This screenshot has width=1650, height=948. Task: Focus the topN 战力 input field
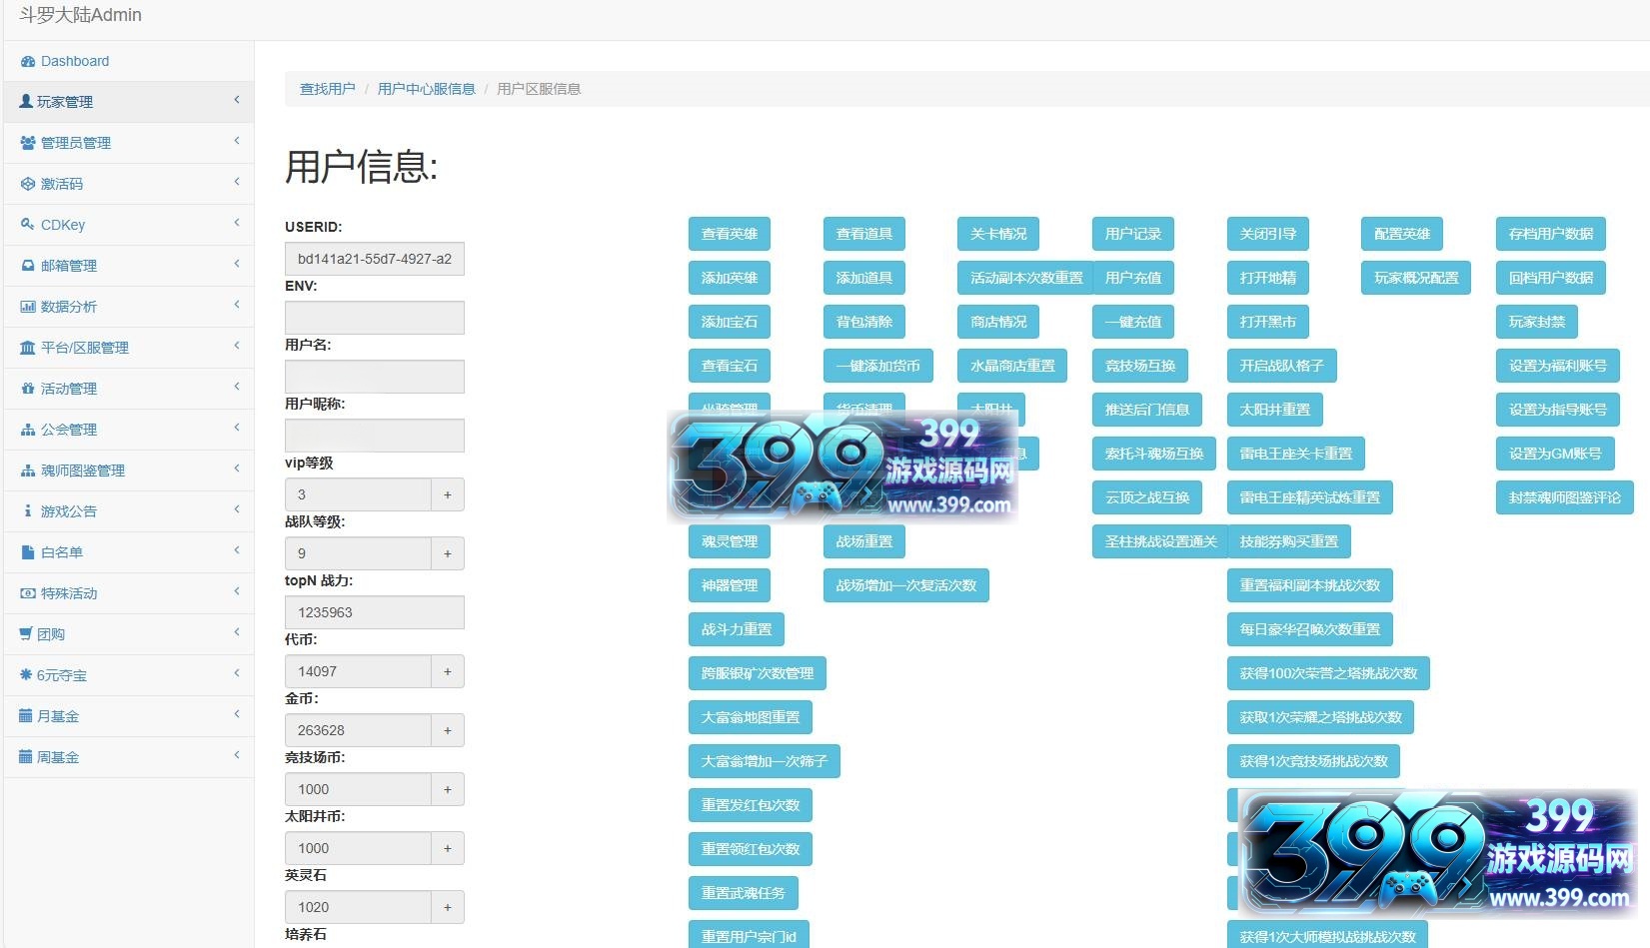point(375,612)
